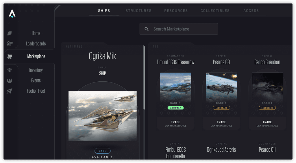The image size is (296, 163).
Task: Select the SHIPS tab
Action: coord(104,11)
